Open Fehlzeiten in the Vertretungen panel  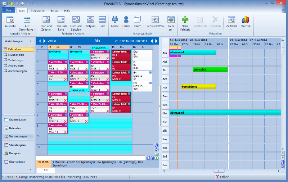[19, 49]
